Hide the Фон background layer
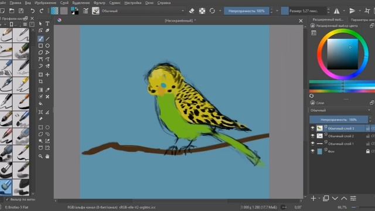This screenshot has height=211, width=375. (x=312, y=151)
